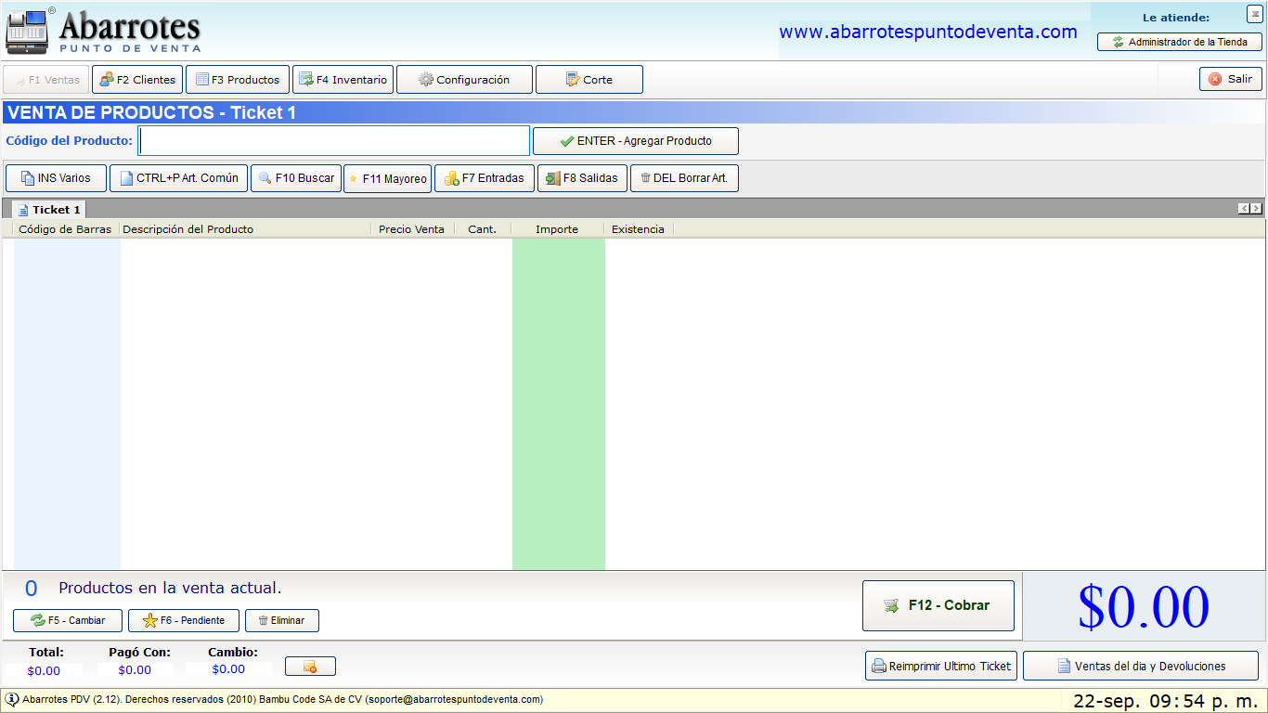1268x713 pixels.
Task: Open the F2 Clientes section
Action: [x=137, y=80]
